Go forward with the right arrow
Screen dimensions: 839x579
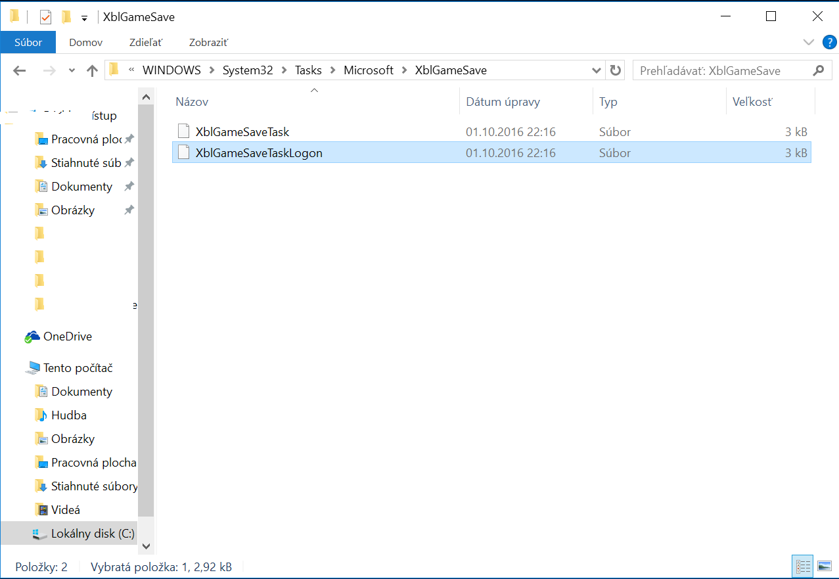pos(49,70)
